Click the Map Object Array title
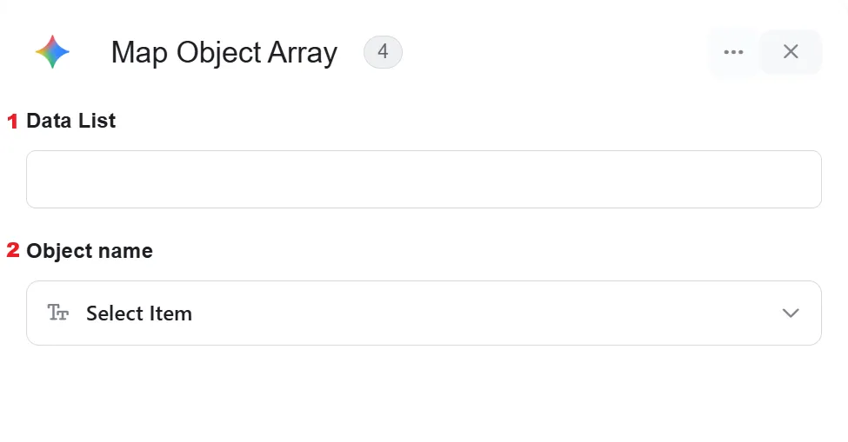This screenshot has width=848, height=442. (x=224, y=53)
